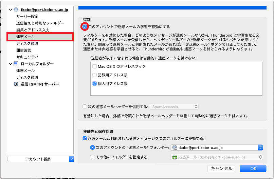Click the 送信者が以下に含まれる場合 label text
The height and width of the screenshot is (179, 274).
point(144,58)
